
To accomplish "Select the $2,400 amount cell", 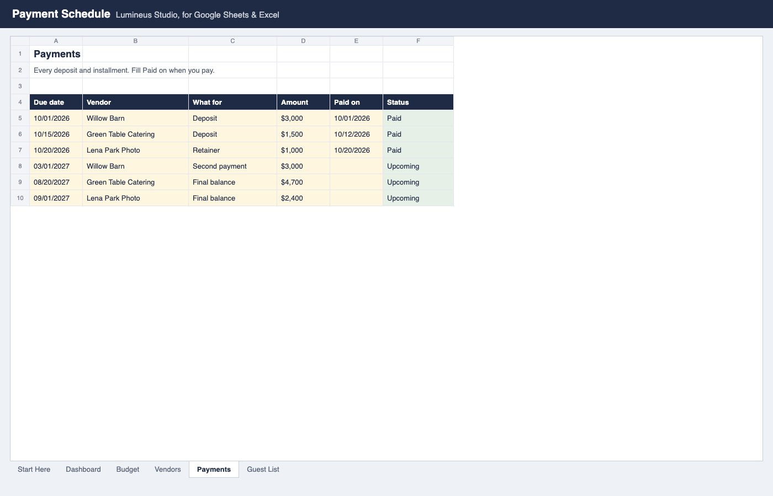I will click(303, 198).
